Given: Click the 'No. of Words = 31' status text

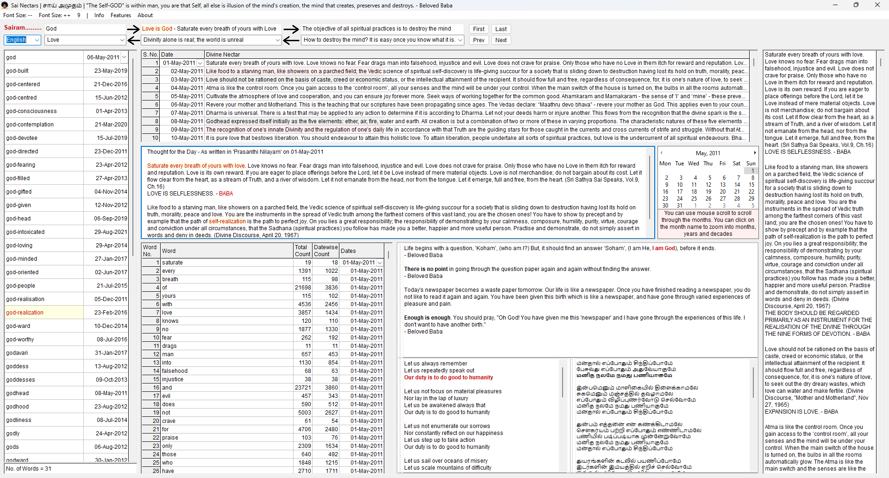Looking at the screenshot, I should (29, 469).
